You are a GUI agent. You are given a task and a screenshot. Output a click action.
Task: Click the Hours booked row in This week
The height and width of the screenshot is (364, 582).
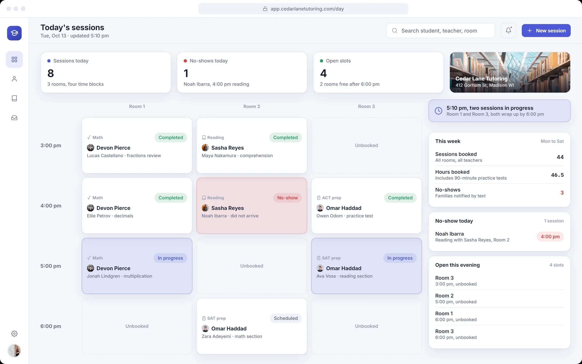pyautogui.click(x=499, y=175)
